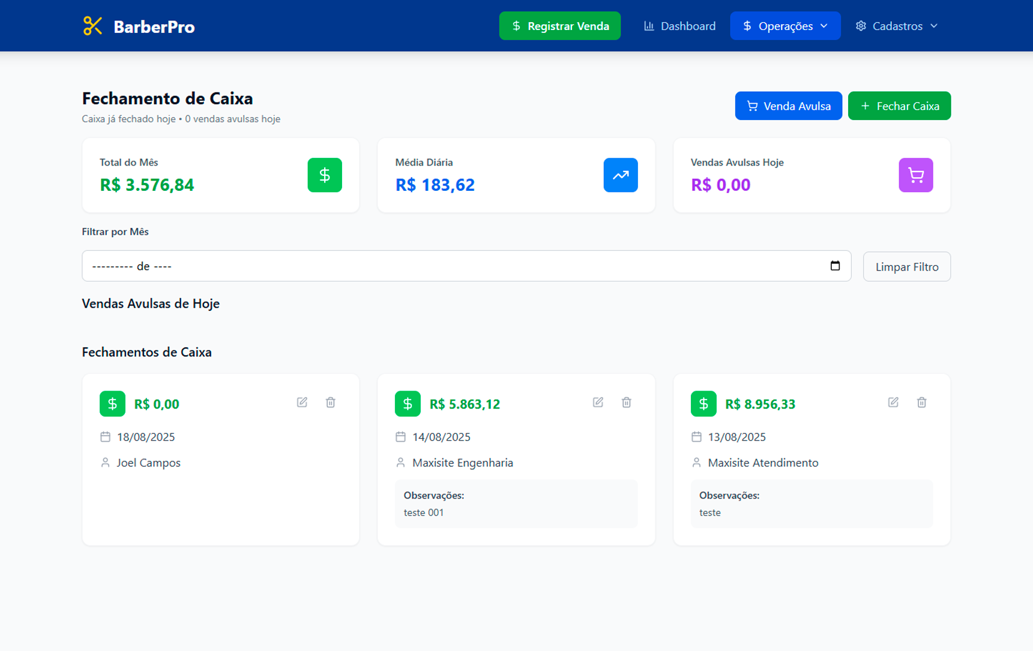Delete the 13/08/2025 closing record

click(x=921, y=403)
